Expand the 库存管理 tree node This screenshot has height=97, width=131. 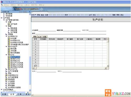click(4, 14)
